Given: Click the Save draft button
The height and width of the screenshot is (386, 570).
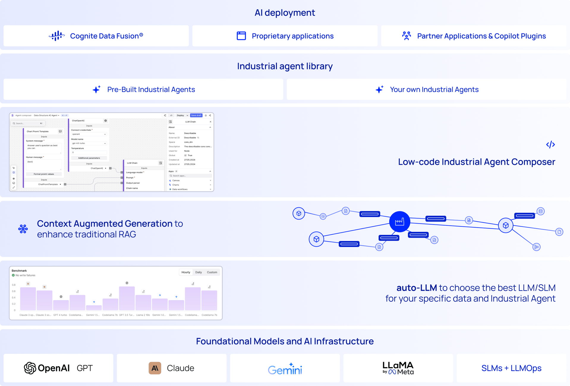Looking at the screenshot, I should pyautogui.click(x=196, y=115).
